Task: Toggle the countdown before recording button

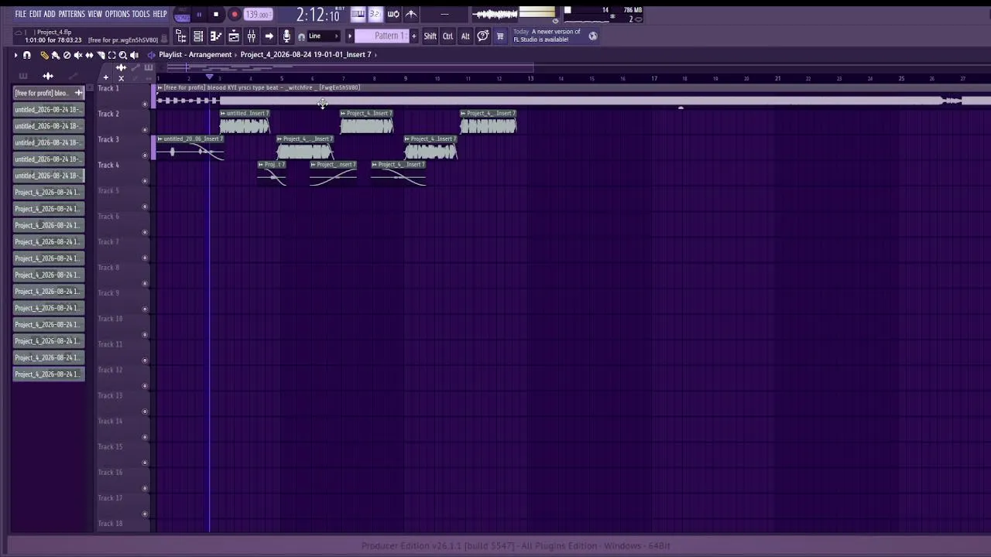Action: [375, 14]
